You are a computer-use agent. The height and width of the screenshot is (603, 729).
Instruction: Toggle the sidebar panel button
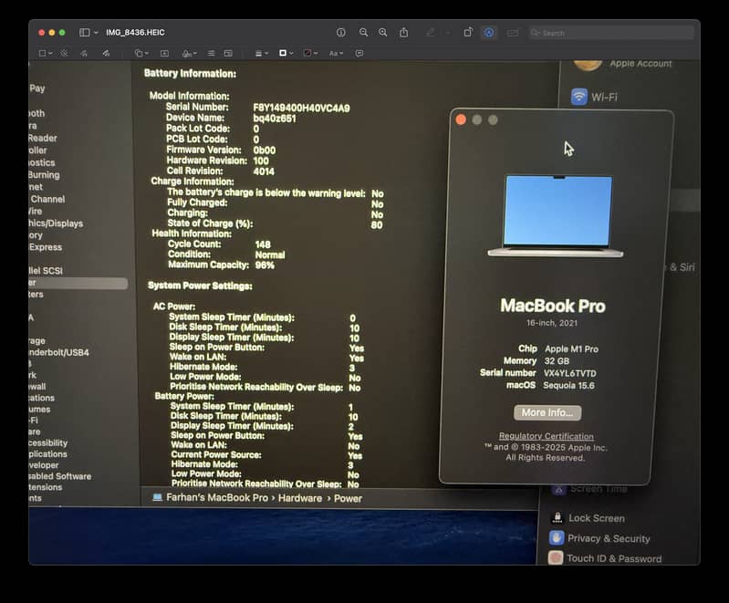84,32
